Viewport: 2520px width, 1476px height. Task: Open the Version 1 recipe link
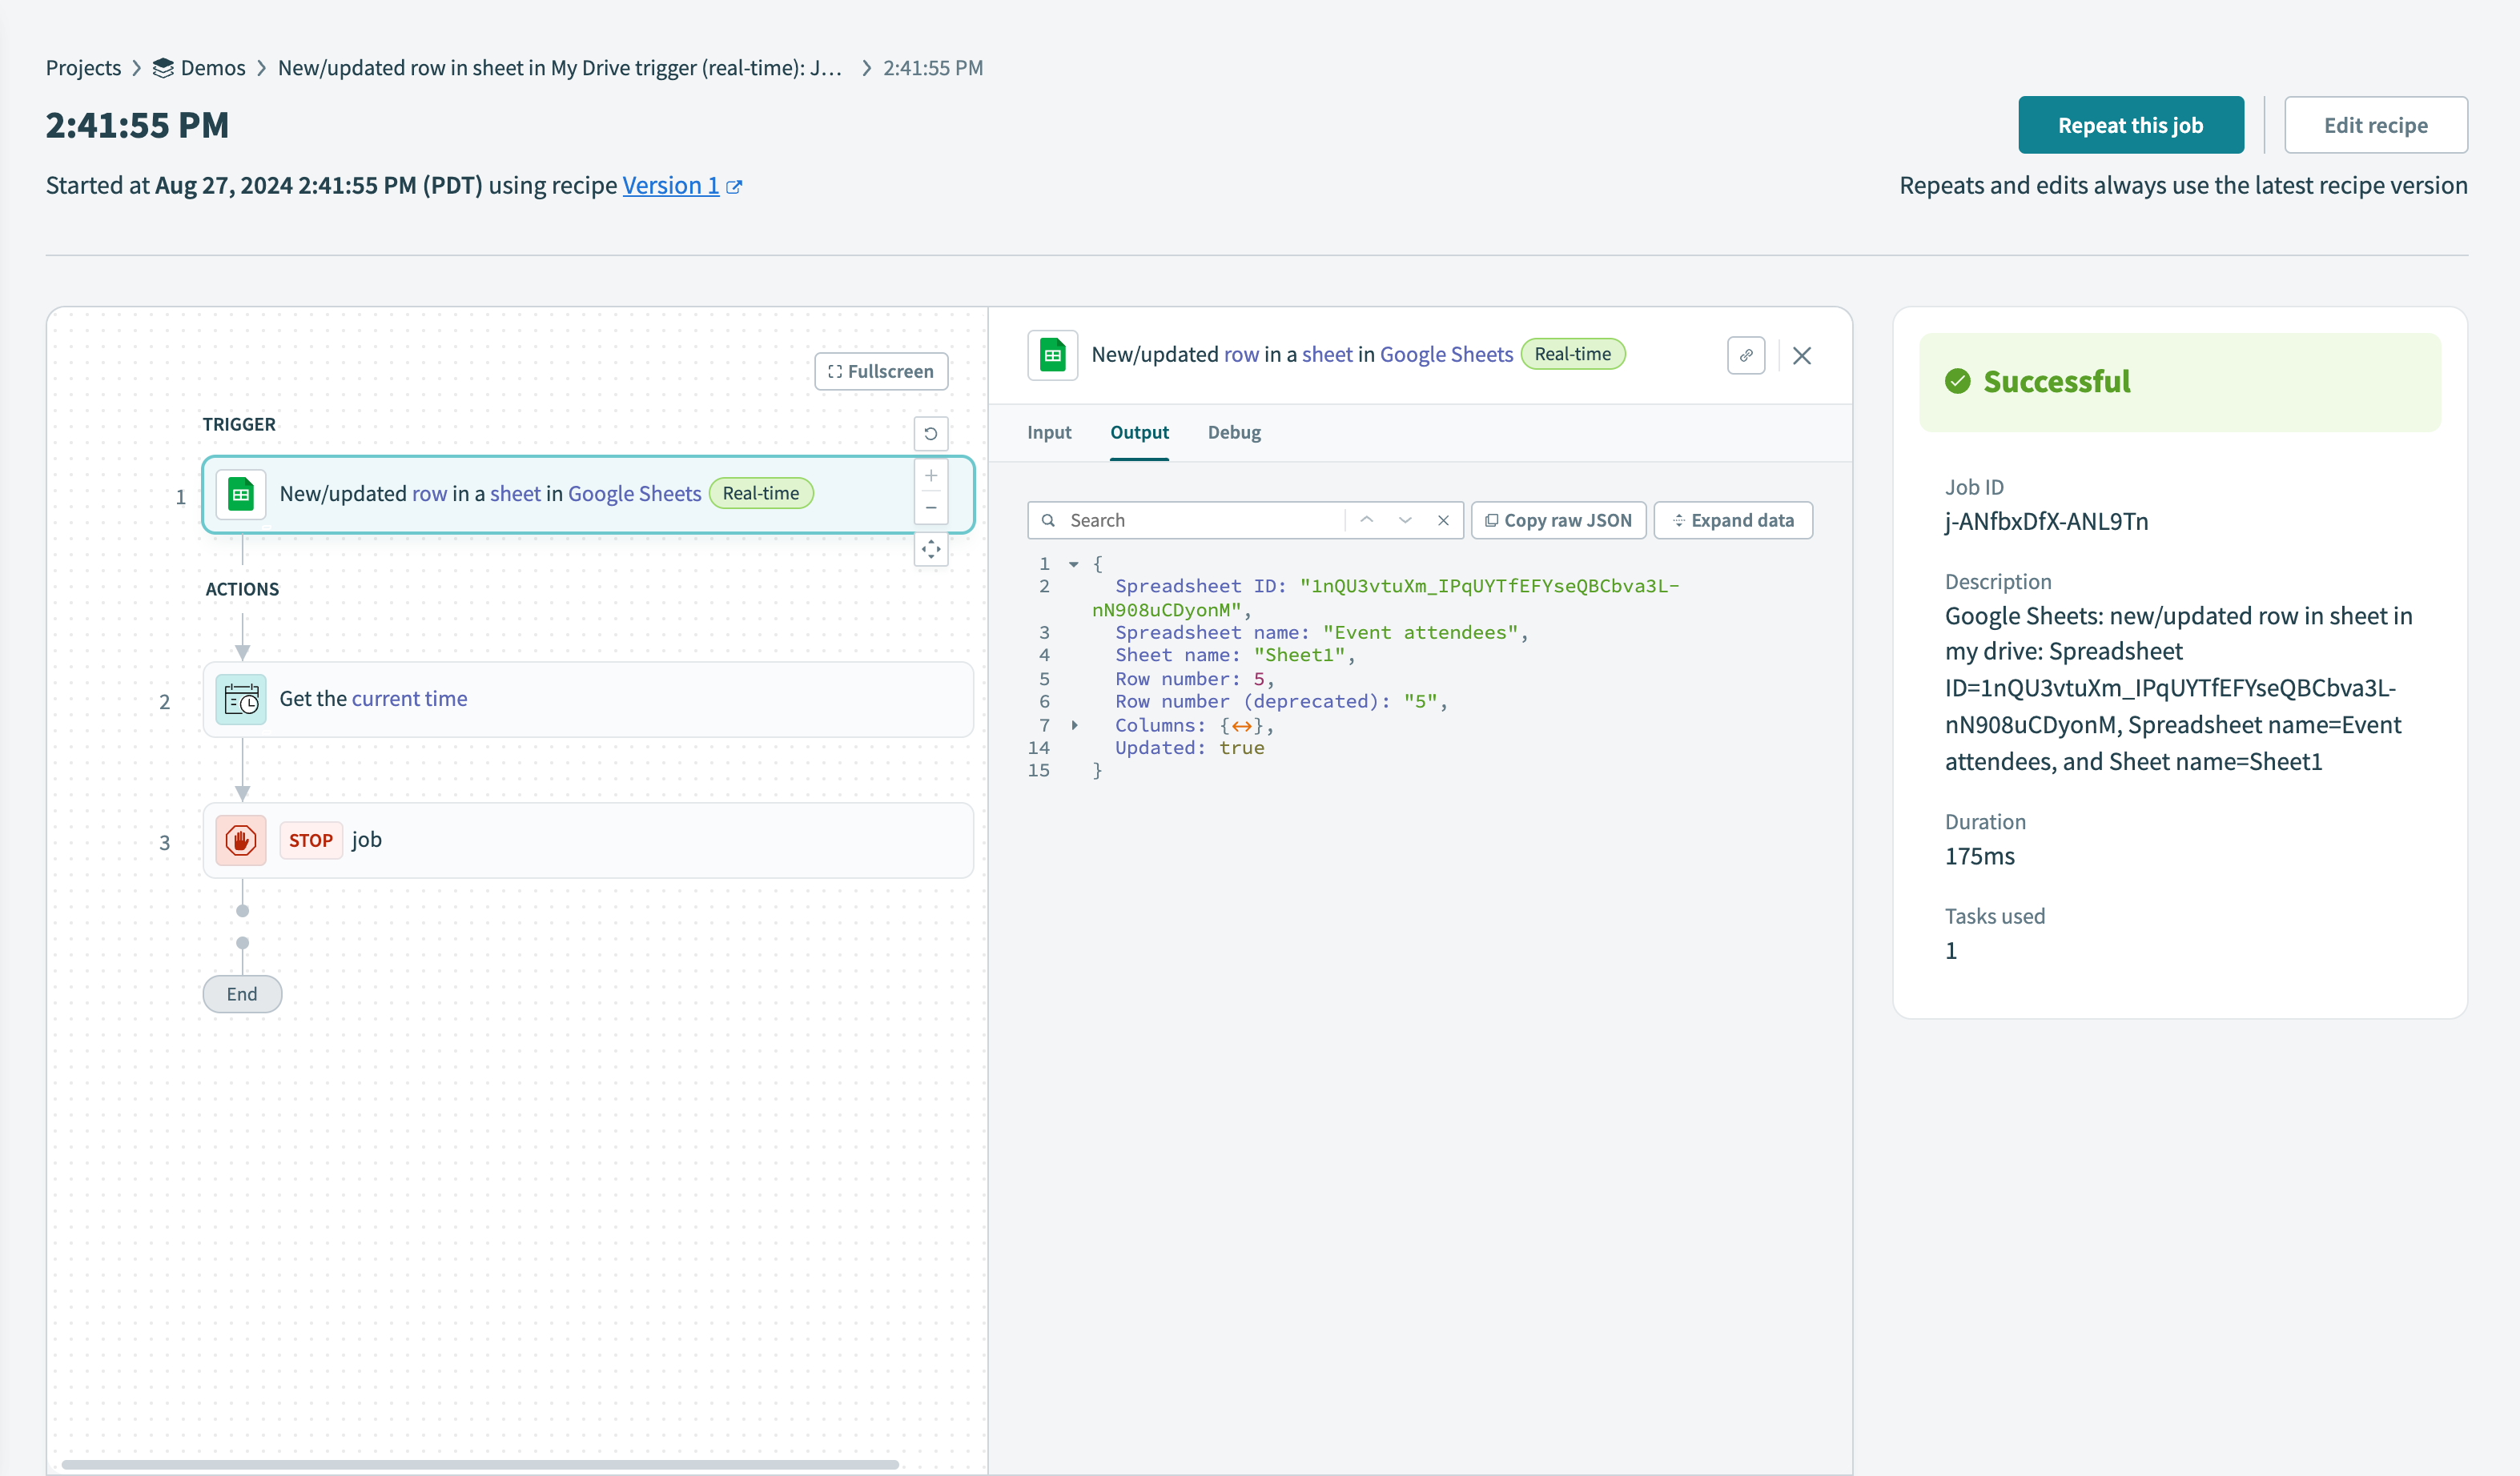670,186
